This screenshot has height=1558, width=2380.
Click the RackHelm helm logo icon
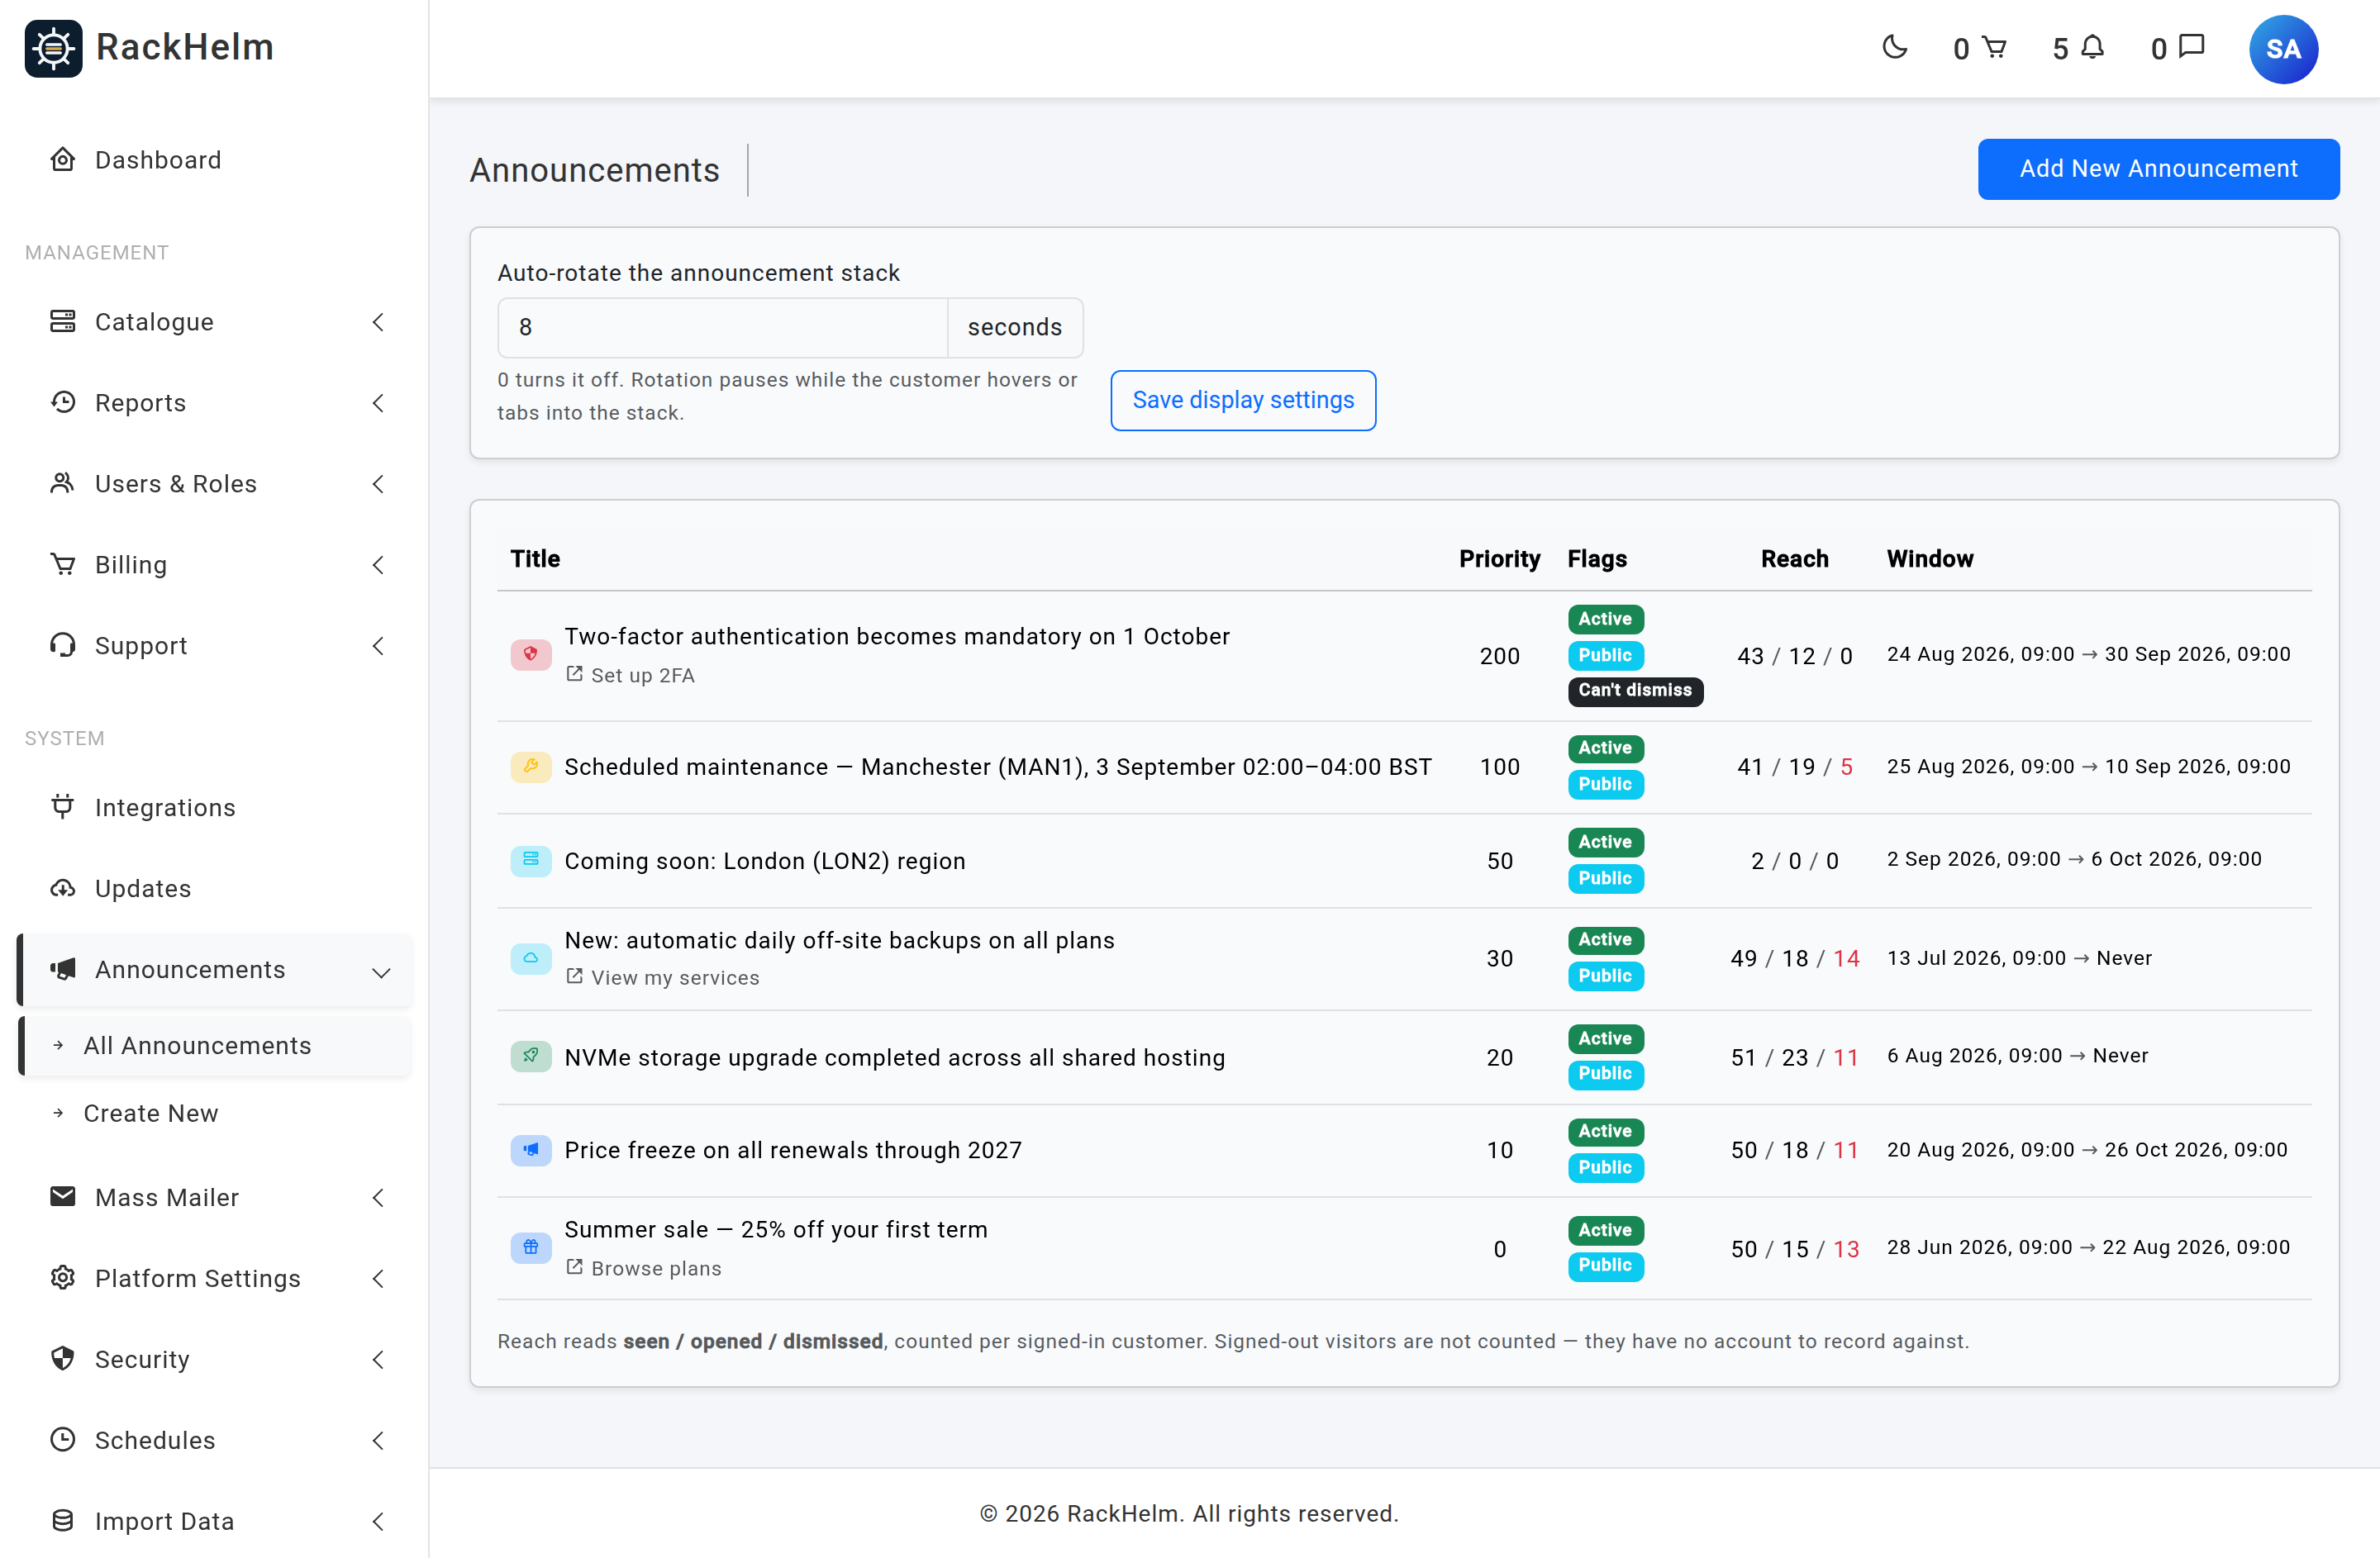pos(53,48)
